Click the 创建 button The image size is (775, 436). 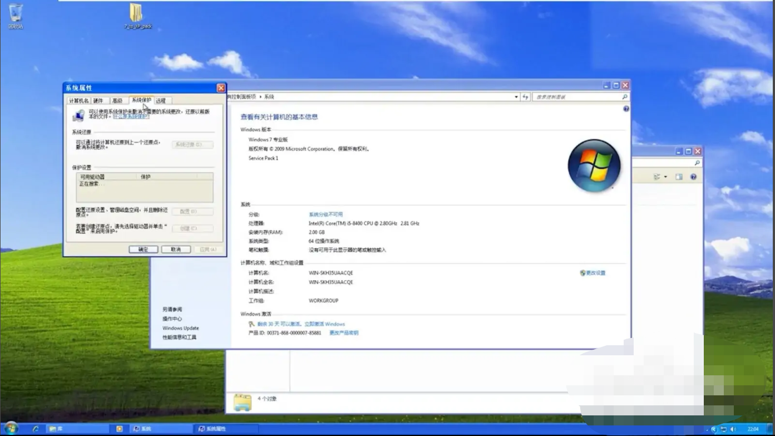point(192,228)
